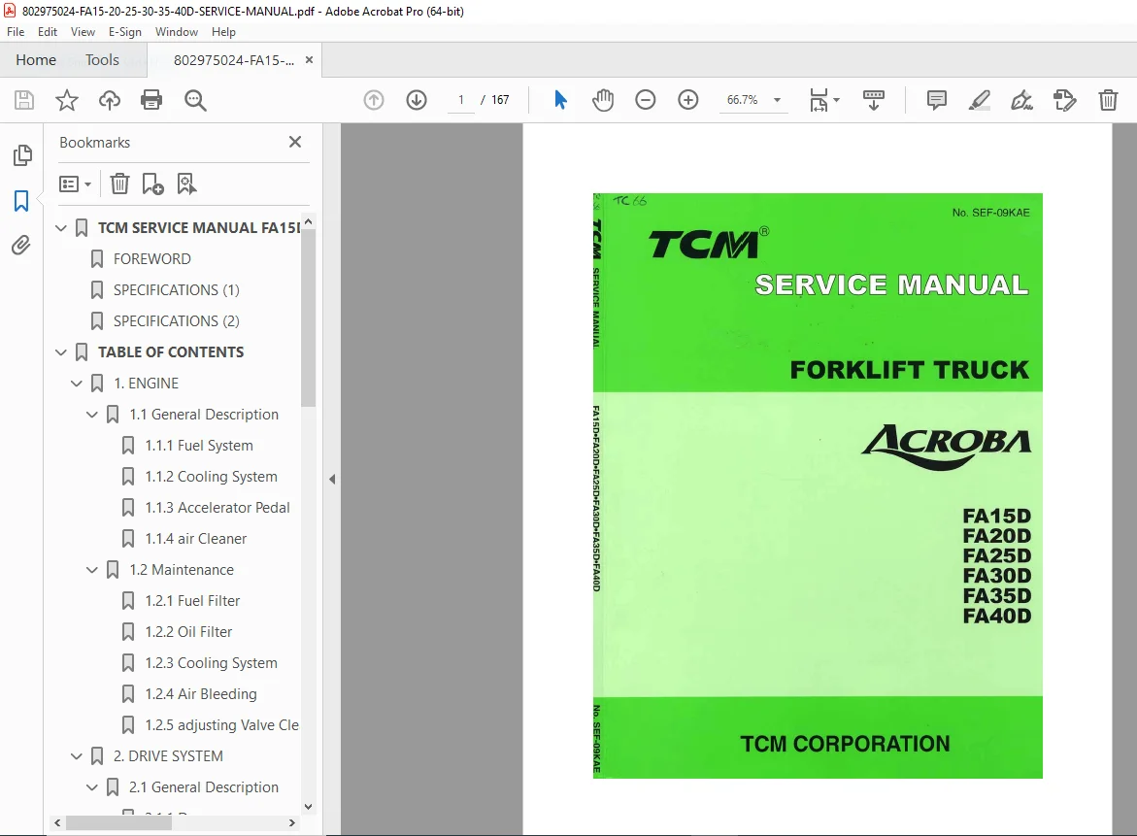Image resolution: width=1137 pixels, height=836 pixels.
Task: Delete selected bookmark trash icon
Action: [119, 184]
